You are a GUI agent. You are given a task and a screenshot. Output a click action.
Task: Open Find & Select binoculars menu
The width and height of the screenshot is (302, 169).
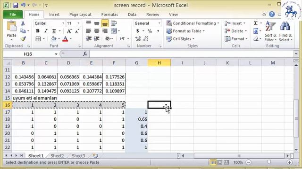click(285, 31)
